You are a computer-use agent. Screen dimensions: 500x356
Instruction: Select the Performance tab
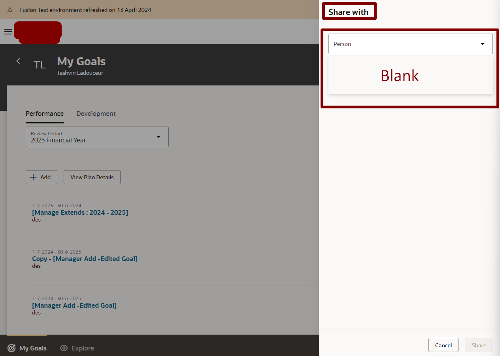pyautogui.click(x=45, y=114)
